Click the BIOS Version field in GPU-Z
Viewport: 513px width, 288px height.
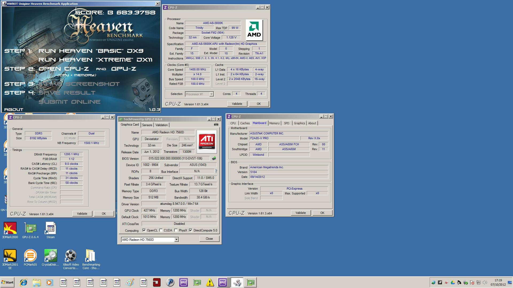[x=176, y=158]
